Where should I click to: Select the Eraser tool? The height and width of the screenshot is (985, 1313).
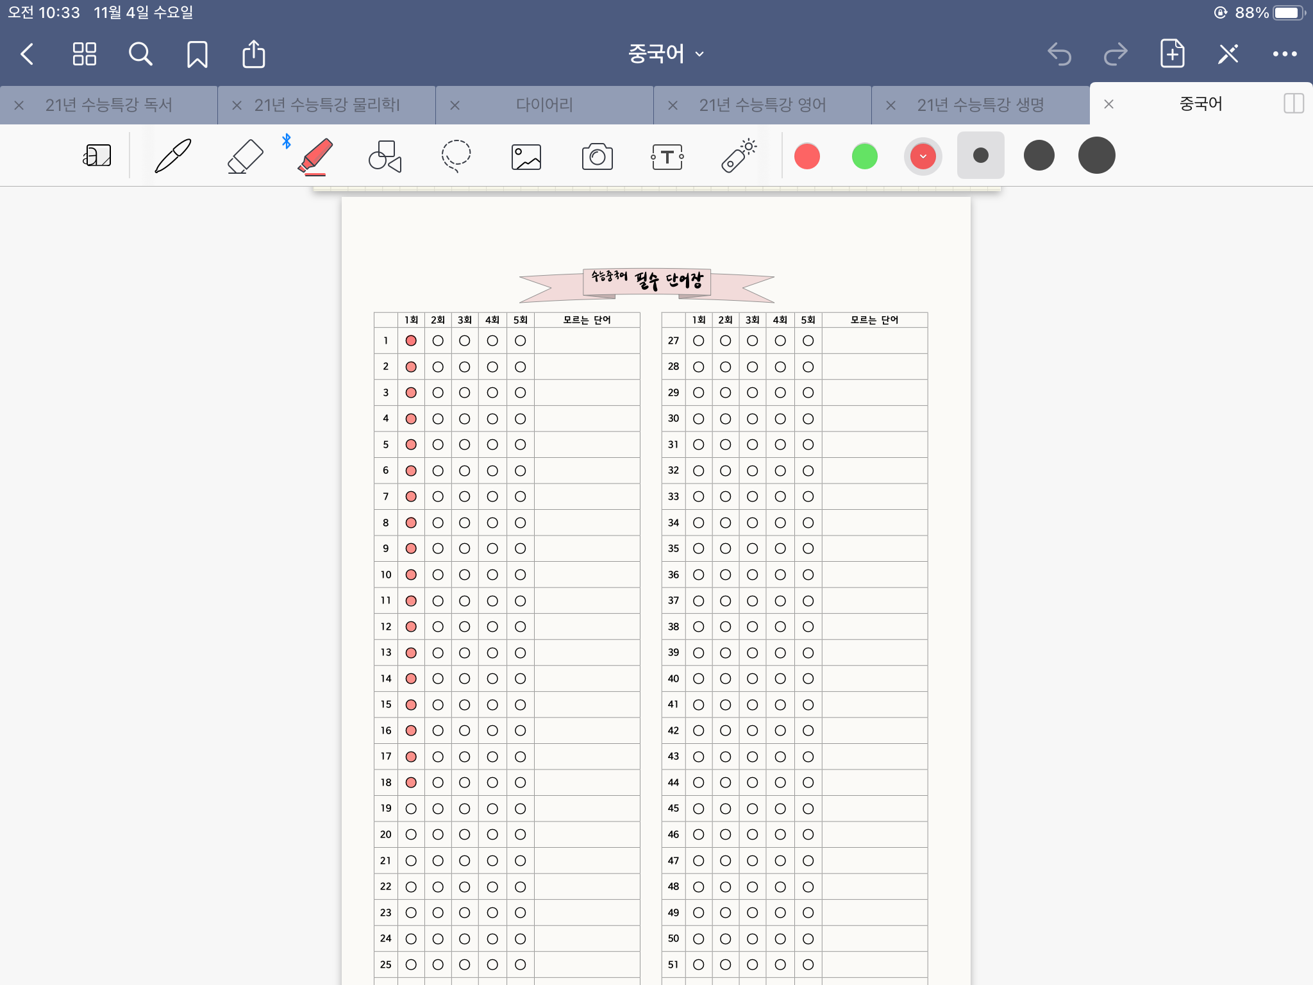[x=245, y=156]
